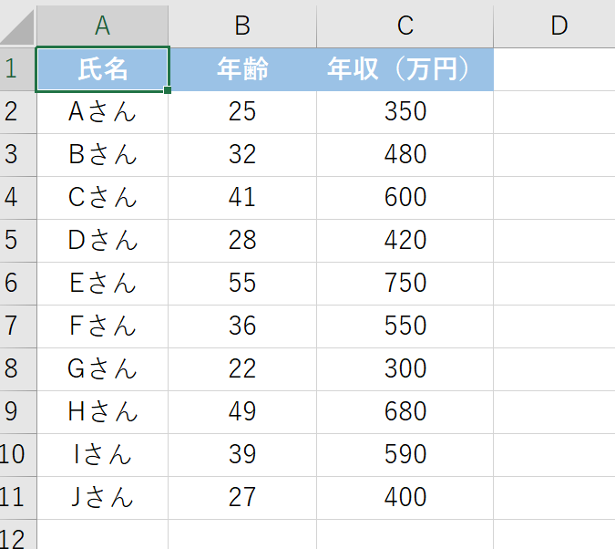Select column C header
This screenshot has height=549, width=615.
405,26
